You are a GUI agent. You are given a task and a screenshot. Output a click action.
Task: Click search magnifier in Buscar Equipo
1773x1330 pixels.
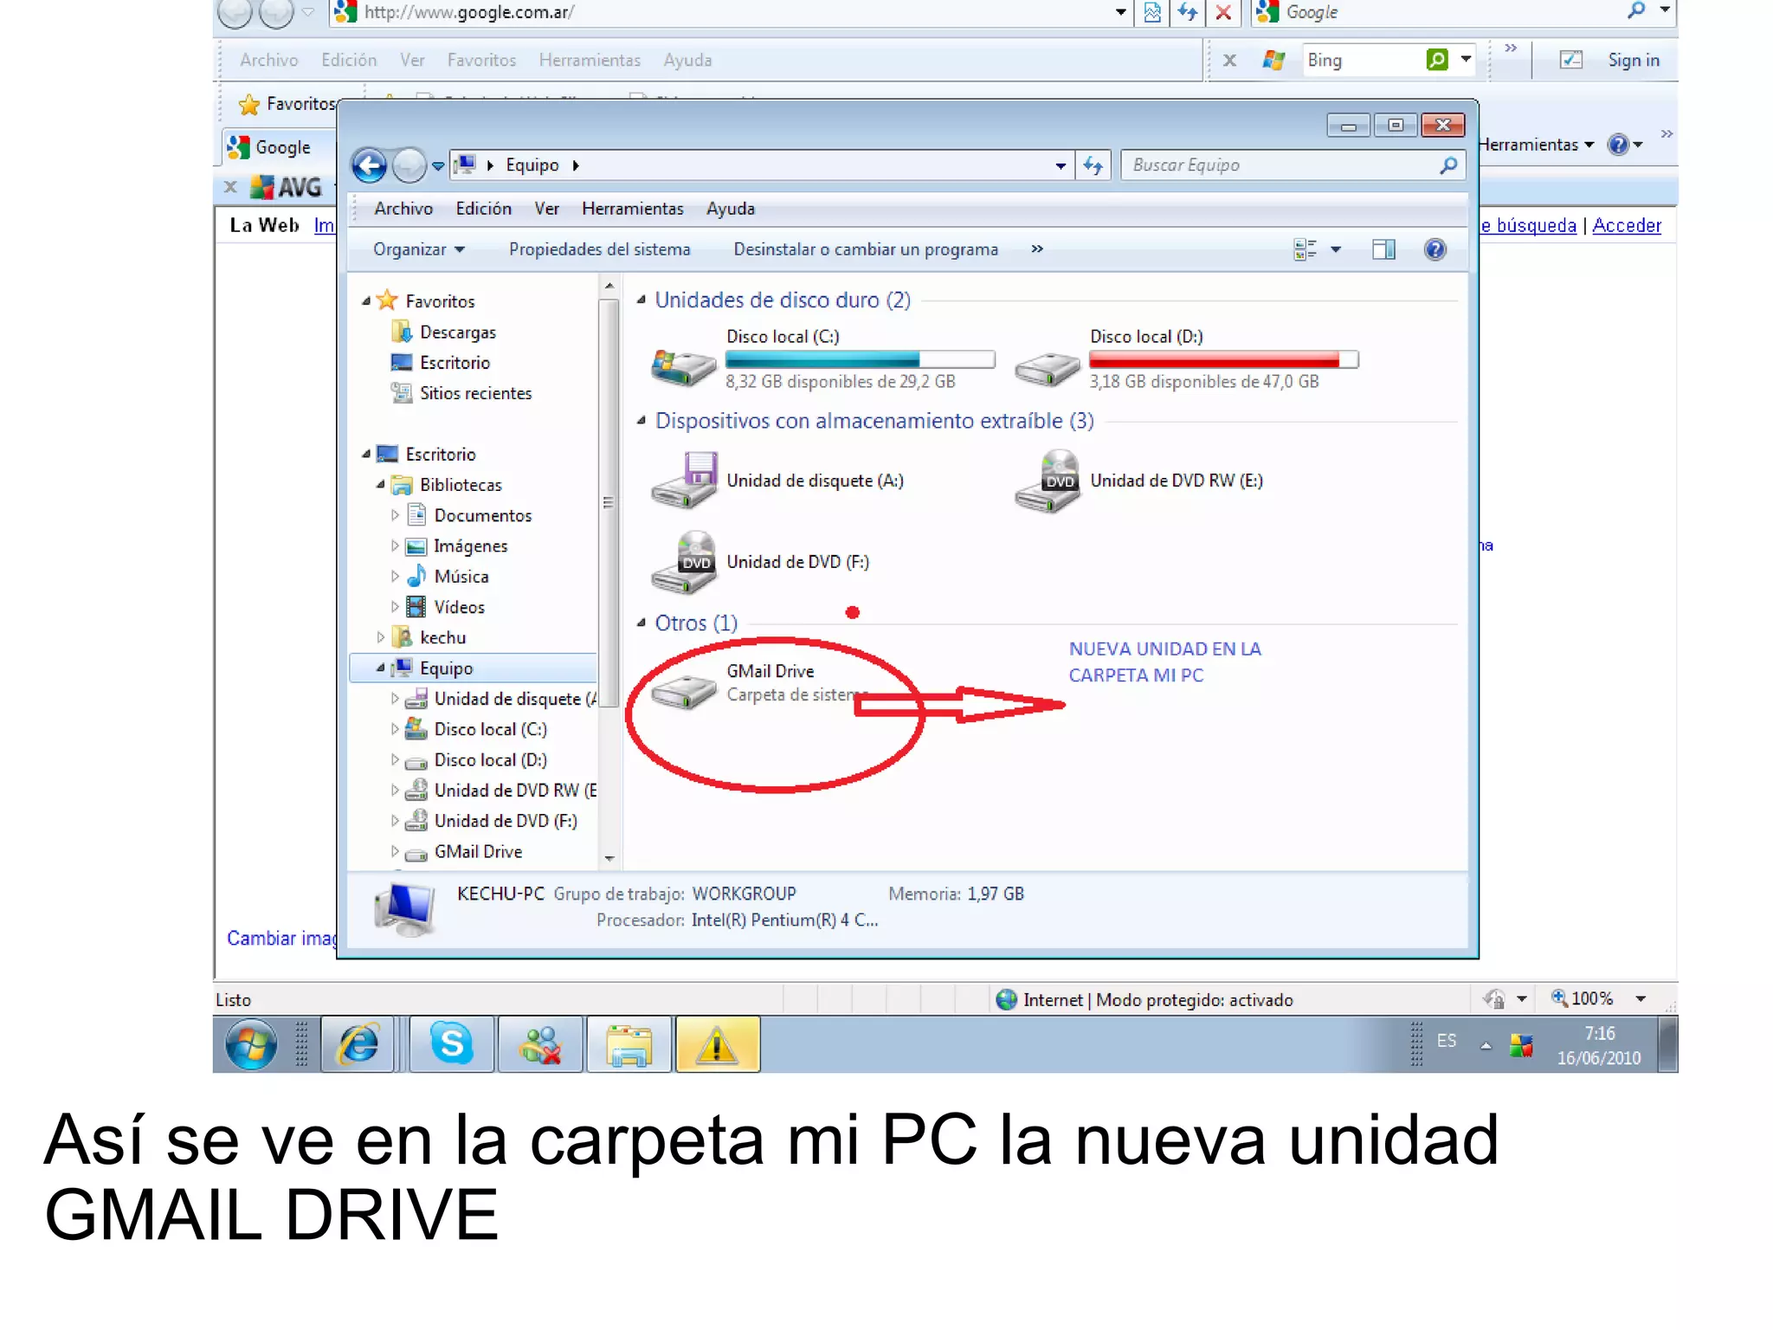[x=1448, y=165]
